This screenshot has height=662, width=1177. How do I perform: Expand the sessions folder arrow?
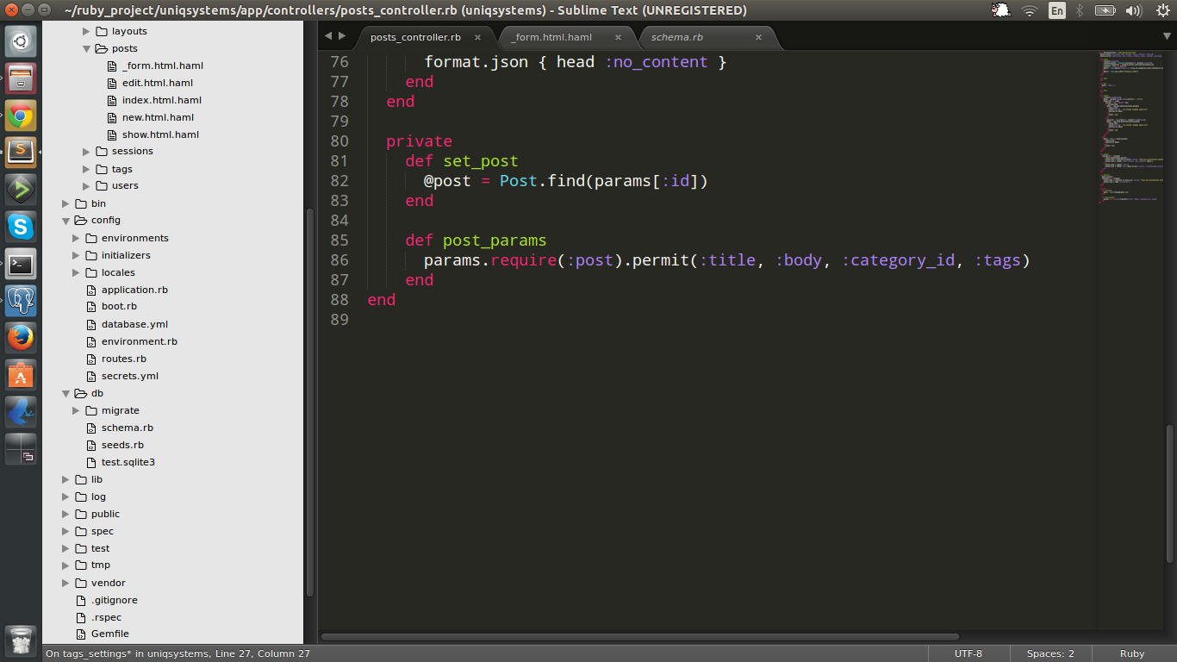pyautogui.click(x=86, y=151)
